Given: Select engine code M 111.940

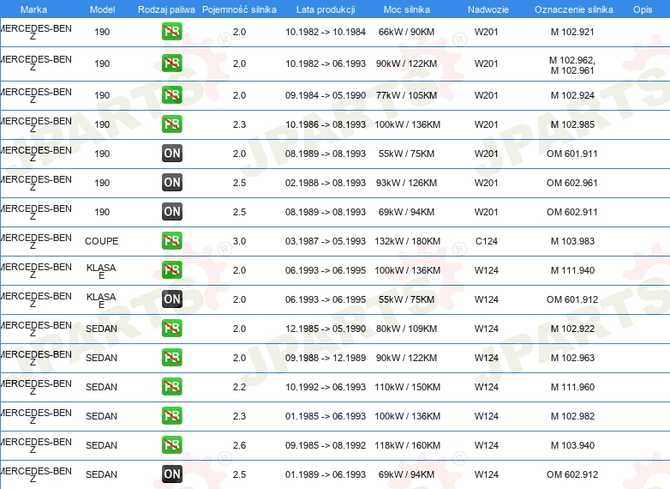Looking at the screenshot, I should pos(572,270).
